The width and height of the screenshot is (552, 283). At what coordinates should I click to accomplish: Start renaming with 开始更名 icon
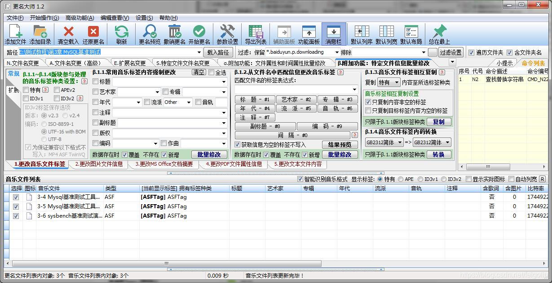coord(199,34)
